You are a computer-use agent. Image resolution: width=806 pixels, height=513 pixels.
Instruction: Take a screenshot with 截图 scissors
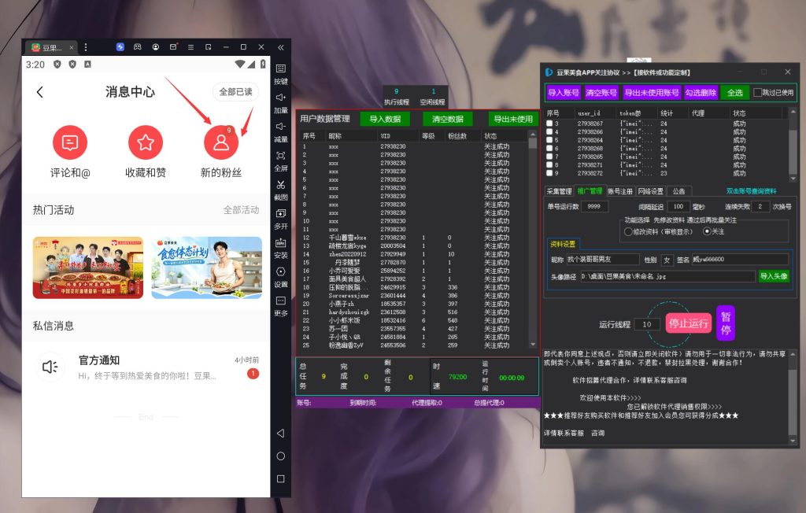281,185
